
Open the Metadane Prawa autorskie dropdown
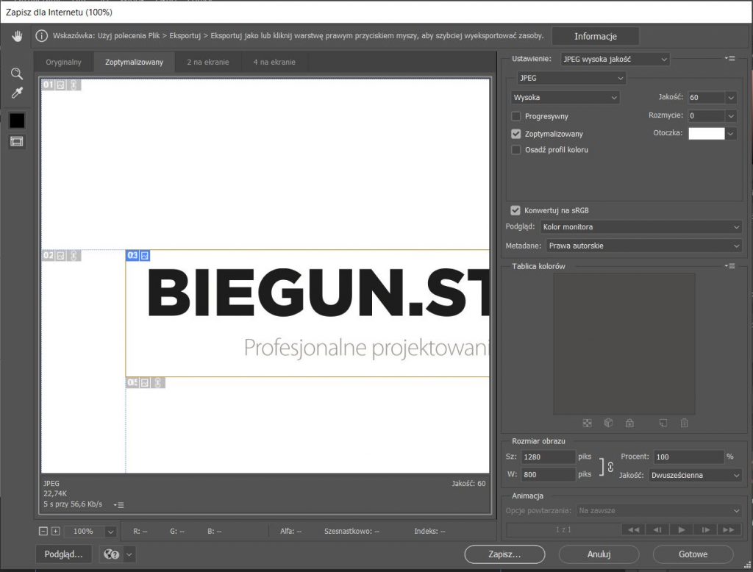click(644, 246)
